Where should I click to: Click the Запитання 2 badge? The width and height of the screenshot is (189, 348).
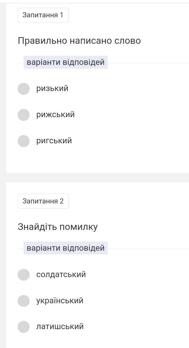(43, 201)
